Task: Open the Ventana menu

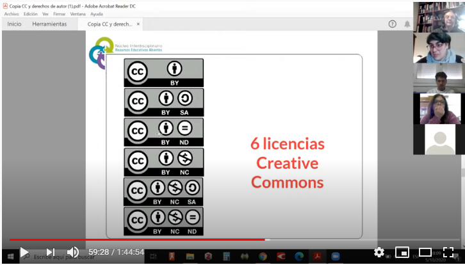Action: [x=77, y=13]
